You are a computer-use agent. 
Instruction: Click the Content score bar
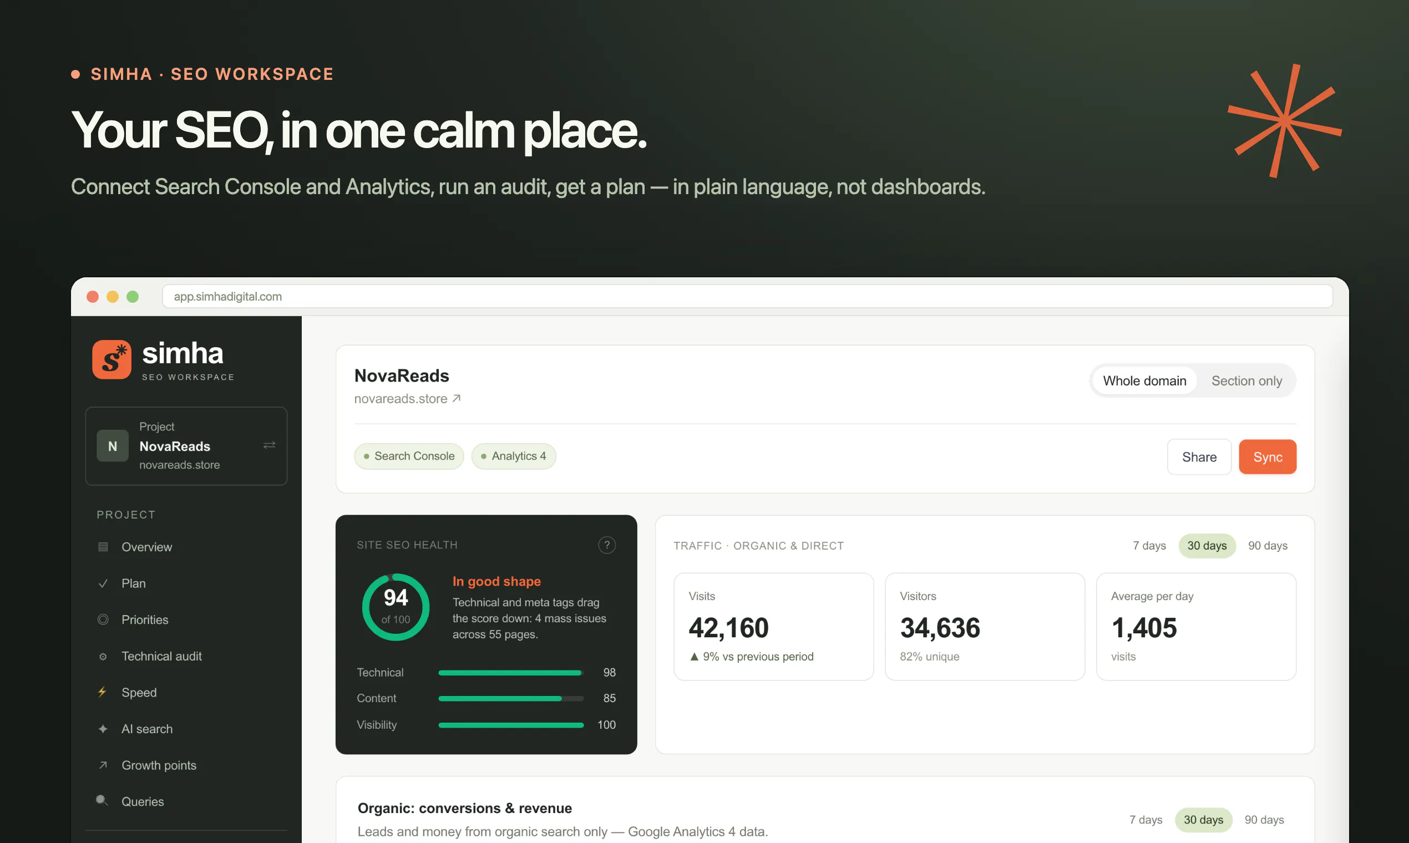pos(511,698)
